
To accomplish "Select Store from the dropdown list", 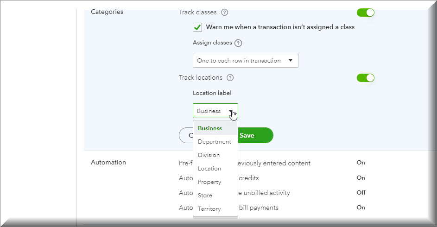I will (x=205, y=195).
